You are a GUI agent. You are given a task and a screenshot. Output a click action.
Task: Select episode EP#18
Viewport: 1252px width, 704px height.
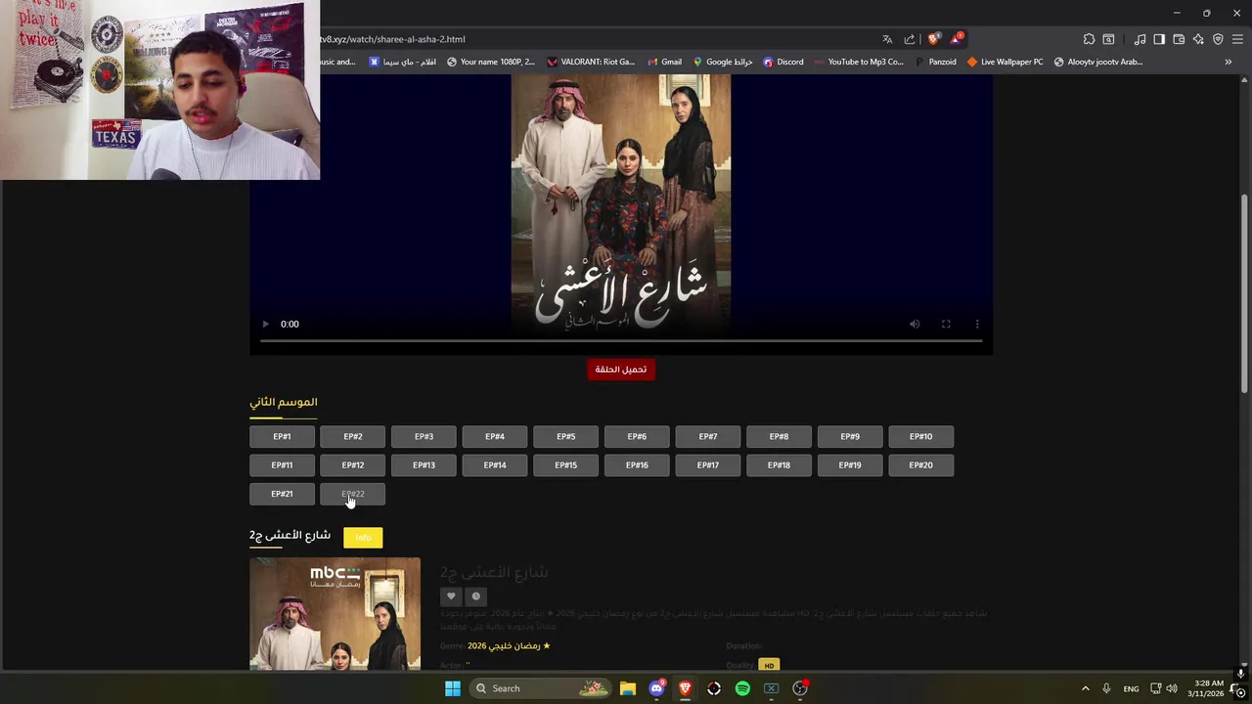tap(779, 465)
